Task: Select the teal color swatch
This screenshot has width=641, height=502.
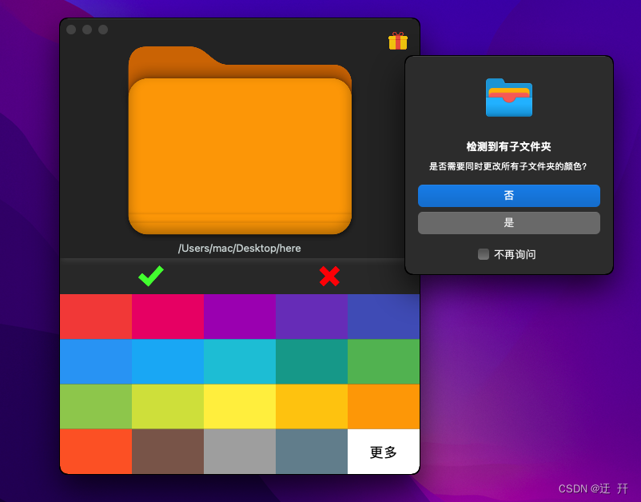Action: pos(311,361)
